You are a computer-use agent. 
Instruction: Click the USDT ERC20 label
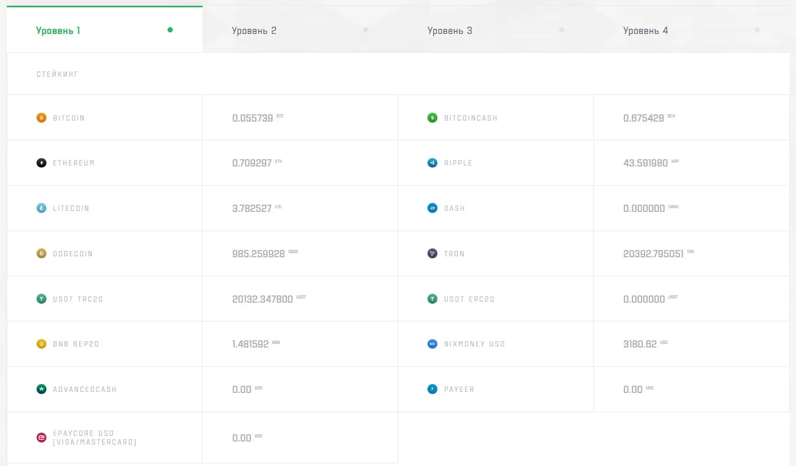[x=469, y=299]
